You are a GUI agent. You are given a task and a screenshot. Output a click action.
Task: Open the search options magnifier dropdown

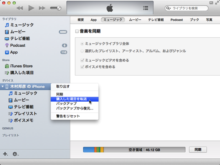(169, 8)
